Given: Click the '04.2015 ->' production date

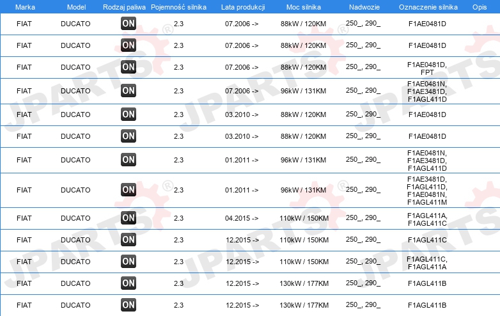Looking at the screenshot, I should tap(242, 218).
